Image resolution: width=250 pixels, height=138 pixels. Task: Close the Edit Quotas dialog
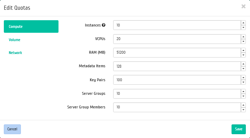click(243, 6)
